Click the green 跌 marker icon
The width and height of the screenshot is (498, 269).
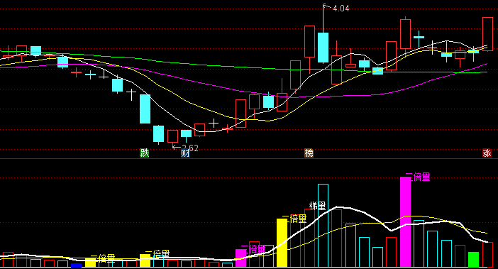click(145, 153)
